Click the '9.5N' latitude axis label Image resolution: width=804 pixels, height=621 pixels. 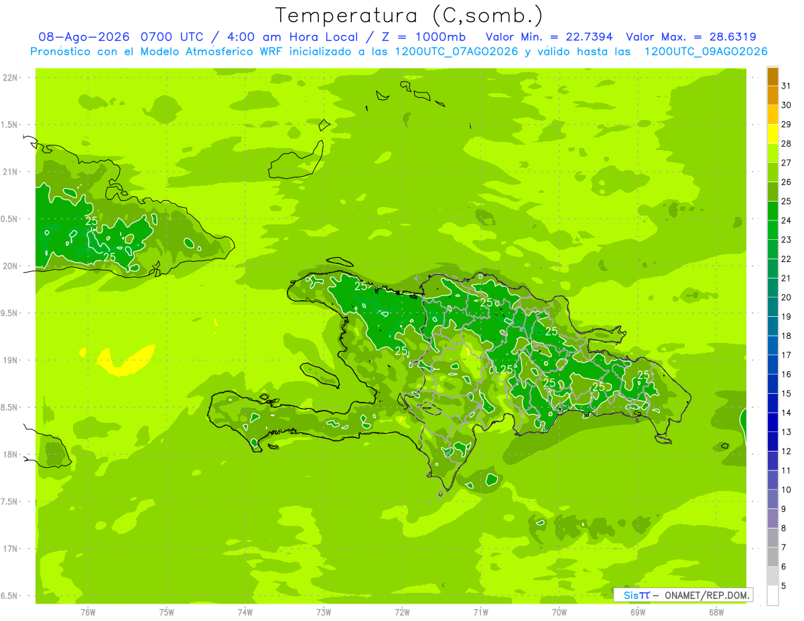coord(9,313)
